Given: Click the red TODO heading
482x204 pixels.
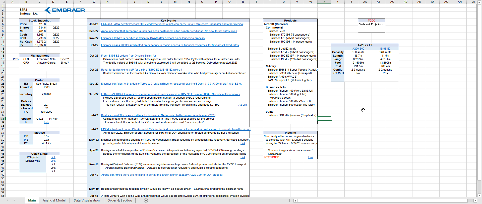Looking at the screenshot, I should (x=372, y=21).
